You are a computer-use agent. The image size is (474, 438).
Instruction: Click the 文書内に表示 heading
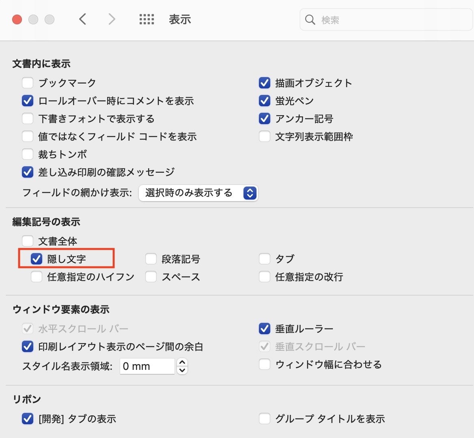tap(41, 64)
